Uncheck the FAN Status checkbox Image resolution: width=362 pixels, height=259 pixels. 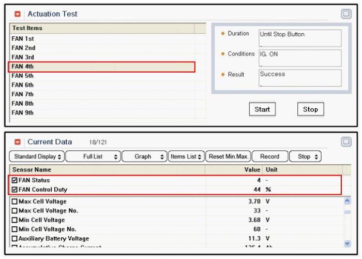[14, 180]
